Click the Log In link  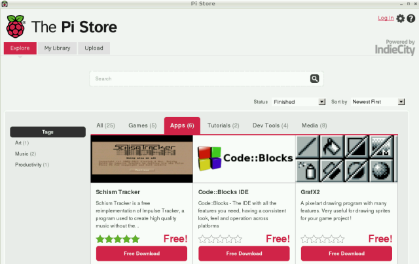click(386, 18)
